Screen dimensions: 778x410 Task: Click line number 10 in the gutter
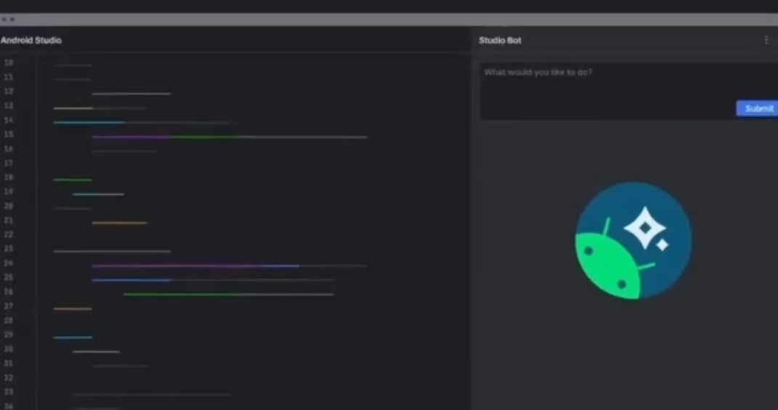[9, 63]
